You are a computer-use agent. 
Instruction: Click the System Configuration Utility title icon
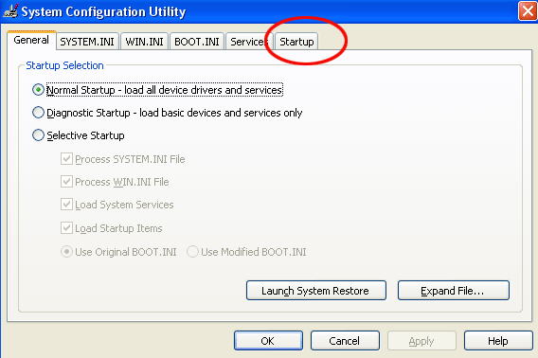click(x=10, y=10)
